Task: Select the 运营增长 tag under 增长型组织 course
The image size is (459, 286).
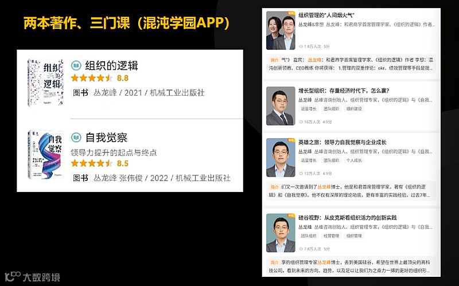Action: coord(309,109)
